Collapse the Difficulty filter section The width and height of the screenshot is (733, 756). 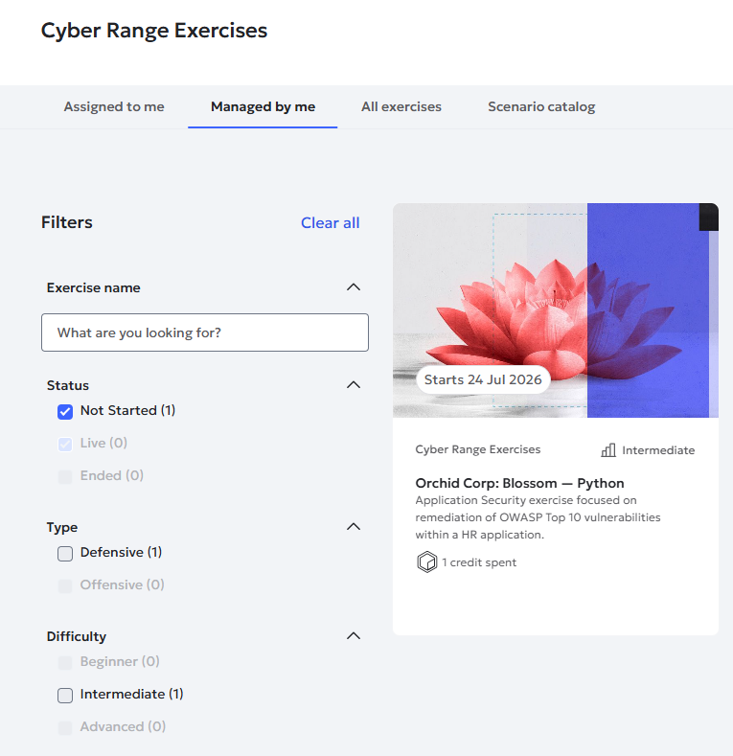pos(354,636)
